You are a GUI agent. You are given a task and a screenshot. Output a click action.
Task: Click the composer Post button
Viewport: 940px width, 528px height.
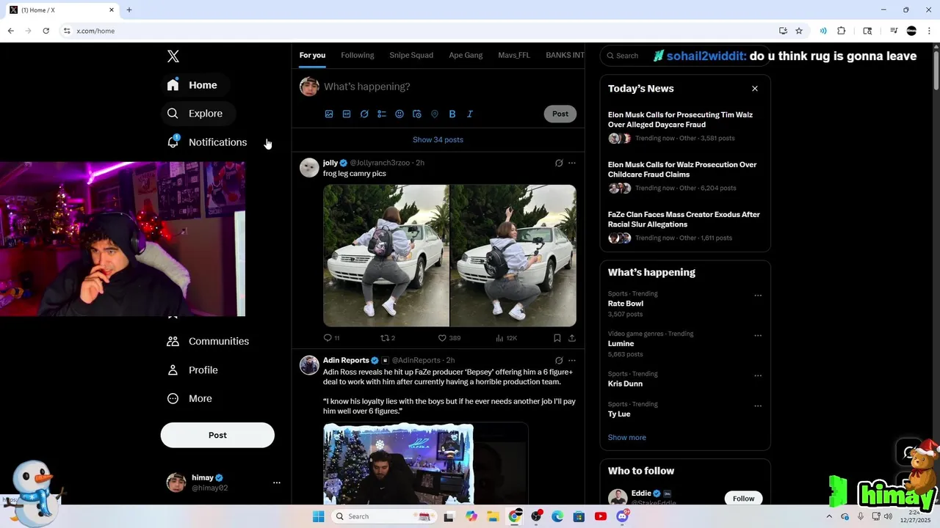[560, 114]
